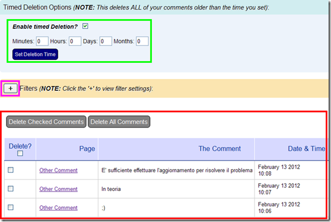This screenshot has height=222, width=331.
Task: Click the Minutes input field
Action: [42, 41]
